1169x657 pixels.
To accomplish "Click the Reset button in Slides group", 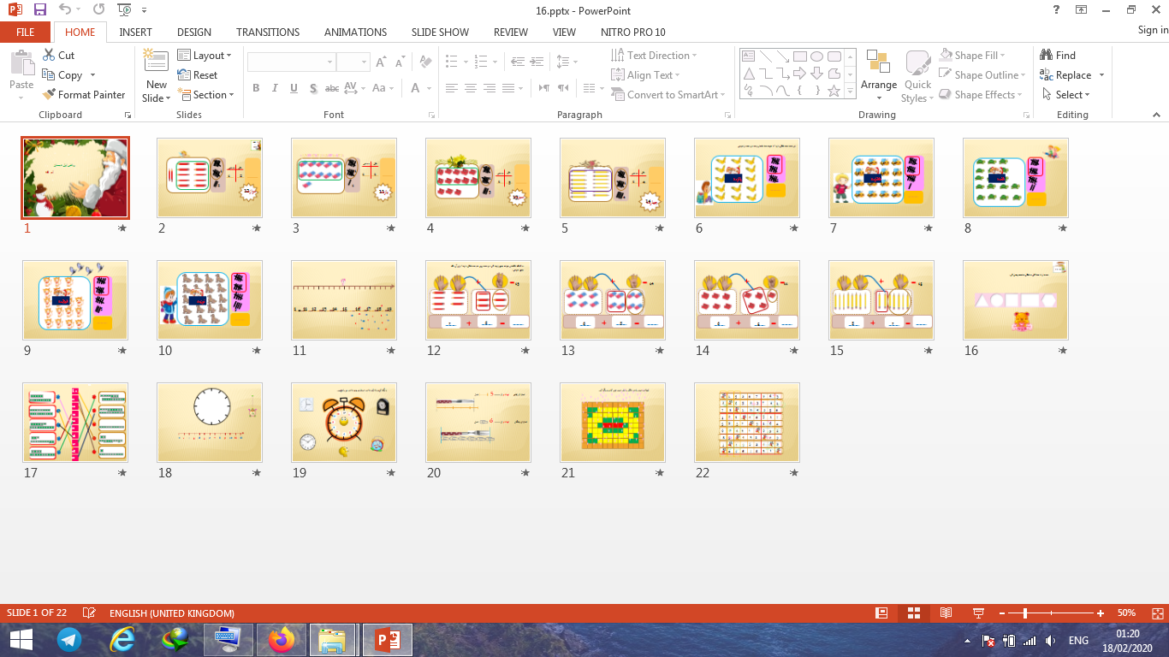I will click(x=199, y=75).
